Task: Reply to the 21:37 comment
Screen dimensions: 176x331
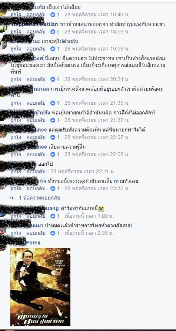Action: click(x=36, y=120)
